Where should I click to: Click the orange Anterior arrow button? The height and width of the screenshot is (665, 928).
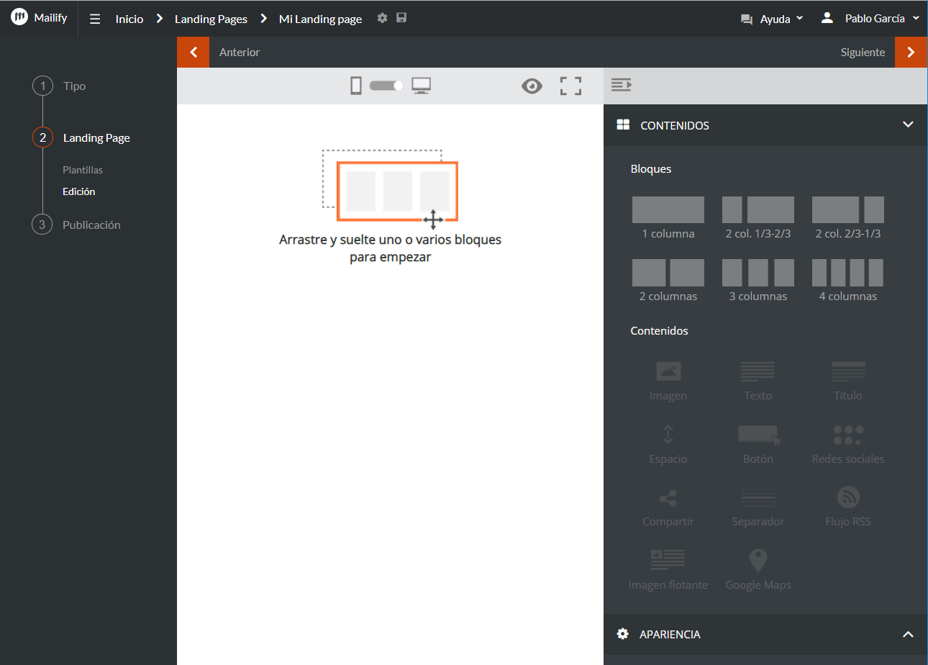[193, 52]
